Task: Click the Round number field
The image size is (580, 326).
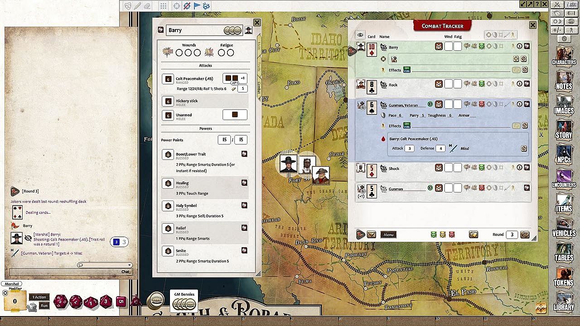Action: (512, 235)
